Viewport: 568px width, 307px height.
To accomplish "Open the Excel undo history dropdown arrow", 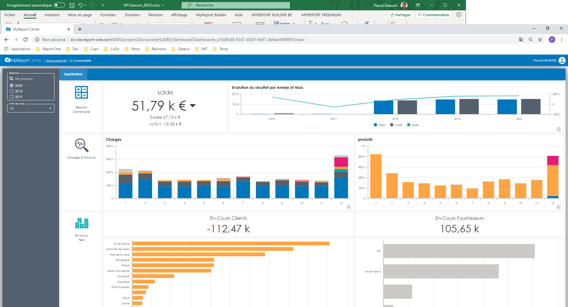I will pos(85,5).
